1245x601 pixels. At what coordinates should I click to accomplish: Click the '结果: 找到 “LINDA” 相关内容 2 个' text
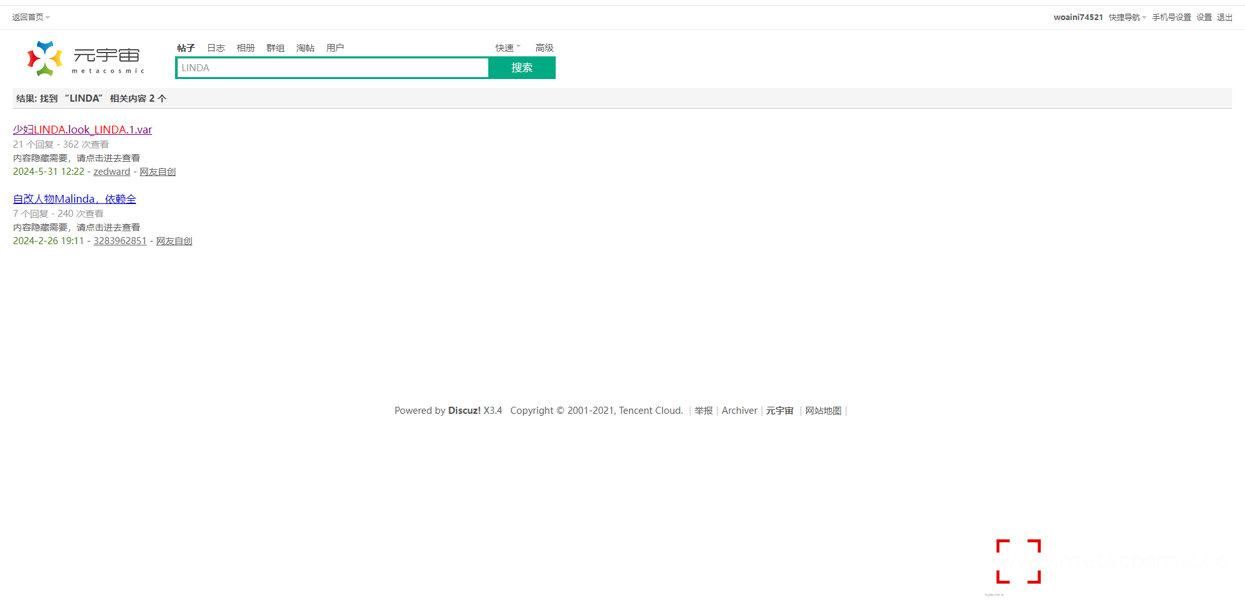click(91, 98)
